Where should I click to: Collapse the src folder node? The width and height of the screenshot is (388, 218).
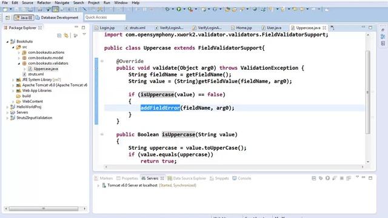13,47
